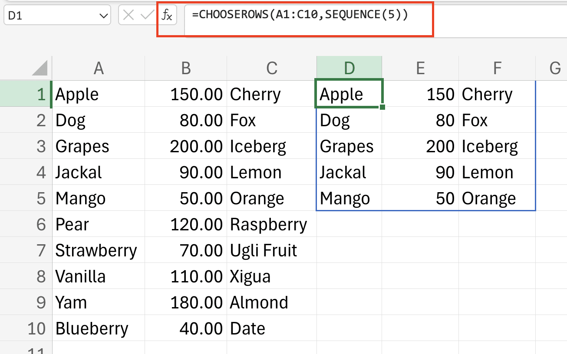The width and height of the screenshot is (567, 354).
Task: Click cell E3 with value 200
Action: pyautogui.click(x=420, y=146)
